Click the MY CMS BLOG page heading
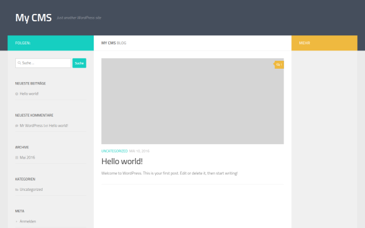 pyautogui.click(x=114, y=43)
